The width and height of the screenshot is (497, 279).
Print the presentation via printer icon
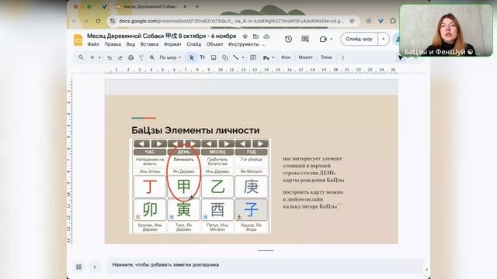click(x=130, y=57)
